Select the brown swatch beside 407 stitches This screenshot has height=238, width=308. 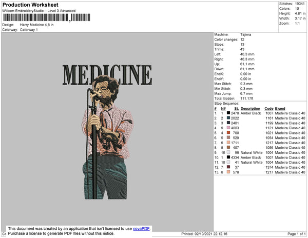228,147
